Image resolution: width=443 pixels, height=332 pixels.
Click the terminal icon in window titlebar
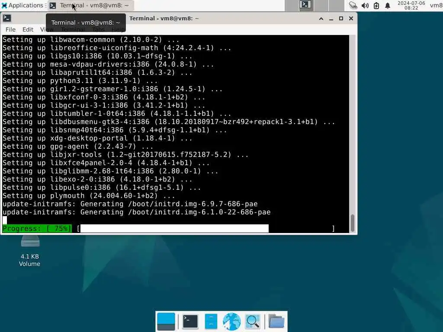point(7,18)
